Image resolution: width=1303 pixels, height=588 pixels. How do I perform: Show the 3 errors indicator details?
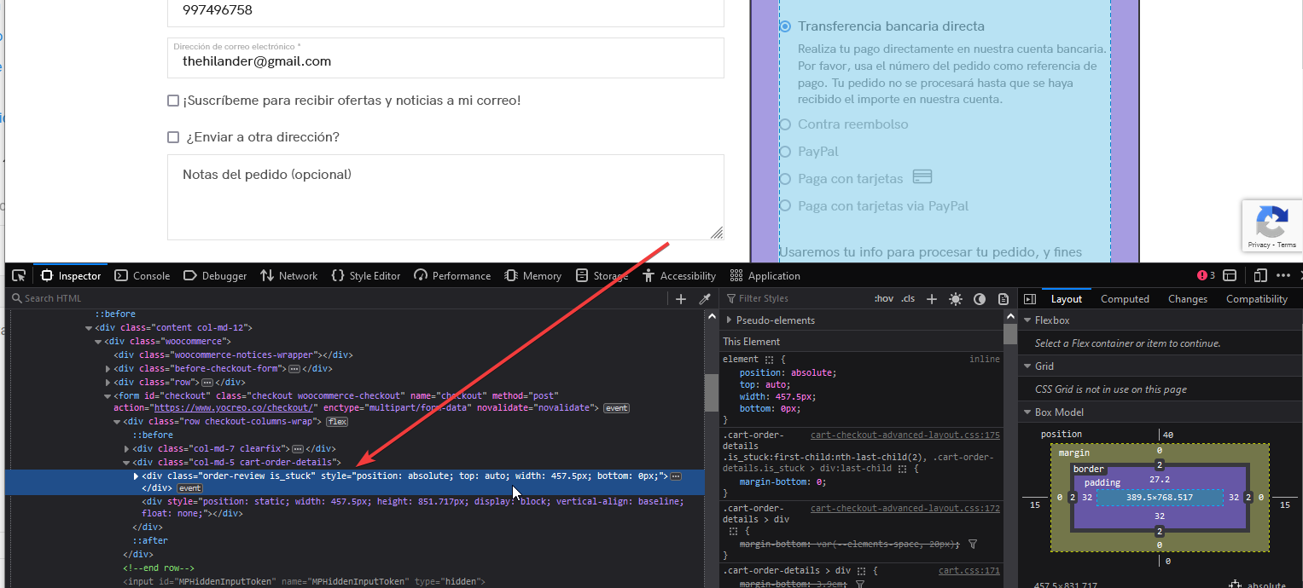pos(1206,275)
